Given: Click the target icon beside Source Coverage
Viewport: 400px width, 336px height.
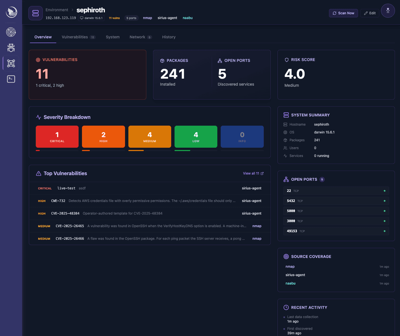Looking at the screenshot, I should point(286,256).
